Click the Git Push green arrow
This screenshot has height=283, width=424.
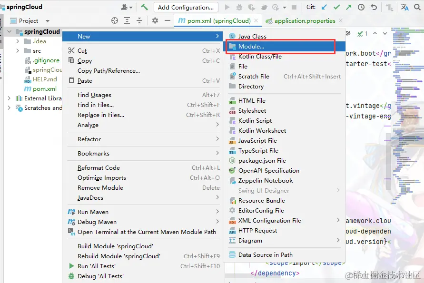pos(348,7)
